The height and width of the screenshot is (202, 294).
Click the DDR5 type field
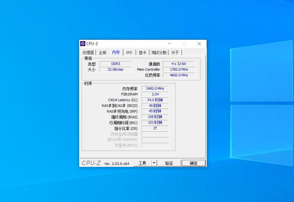tap(115, 64)
